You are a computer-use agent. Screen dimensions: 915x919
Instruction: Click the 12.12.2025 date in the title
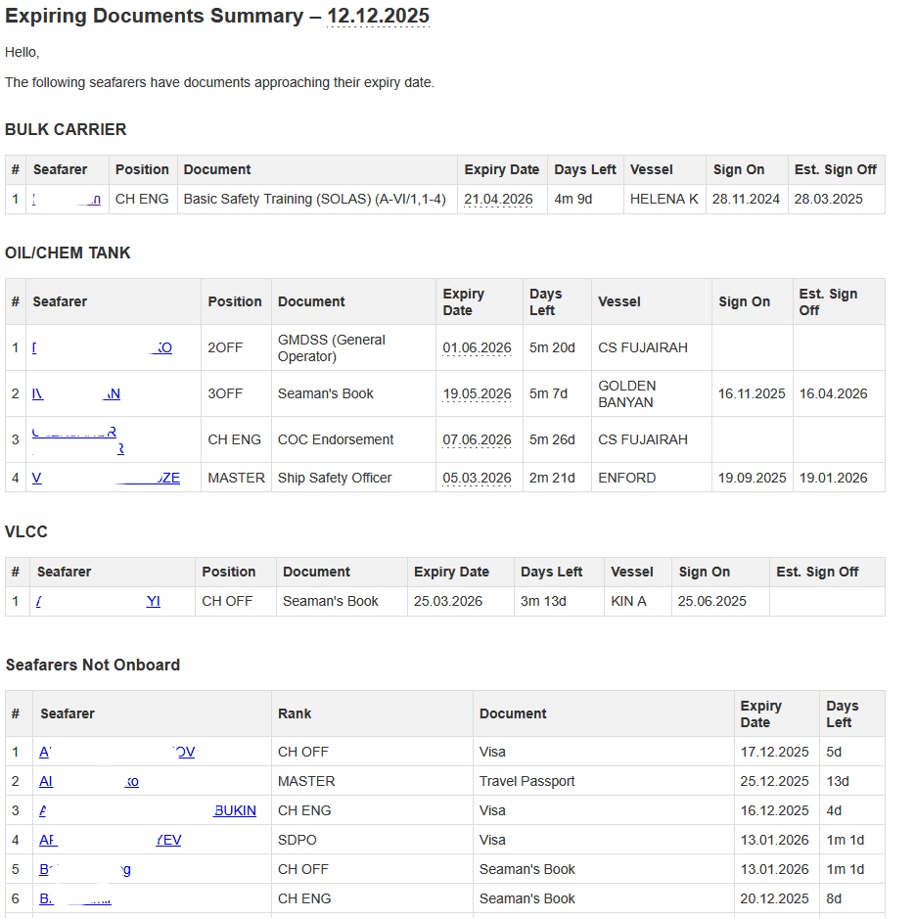click(x=378, y=17)
